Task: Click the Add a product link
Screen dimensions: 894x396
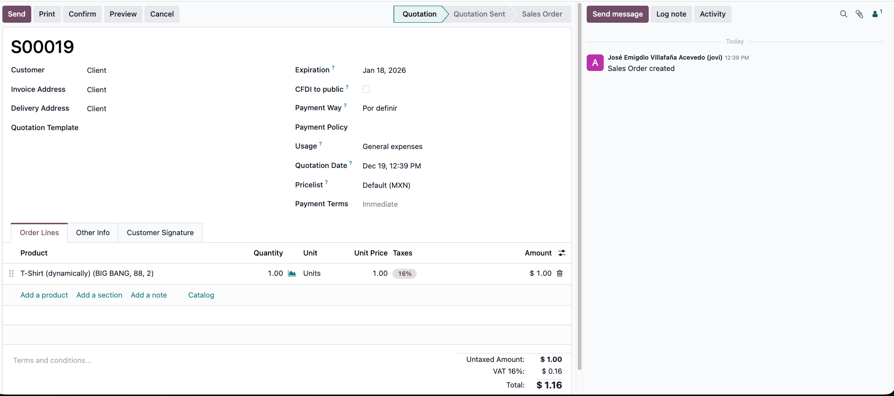Action: click(44, 295)
